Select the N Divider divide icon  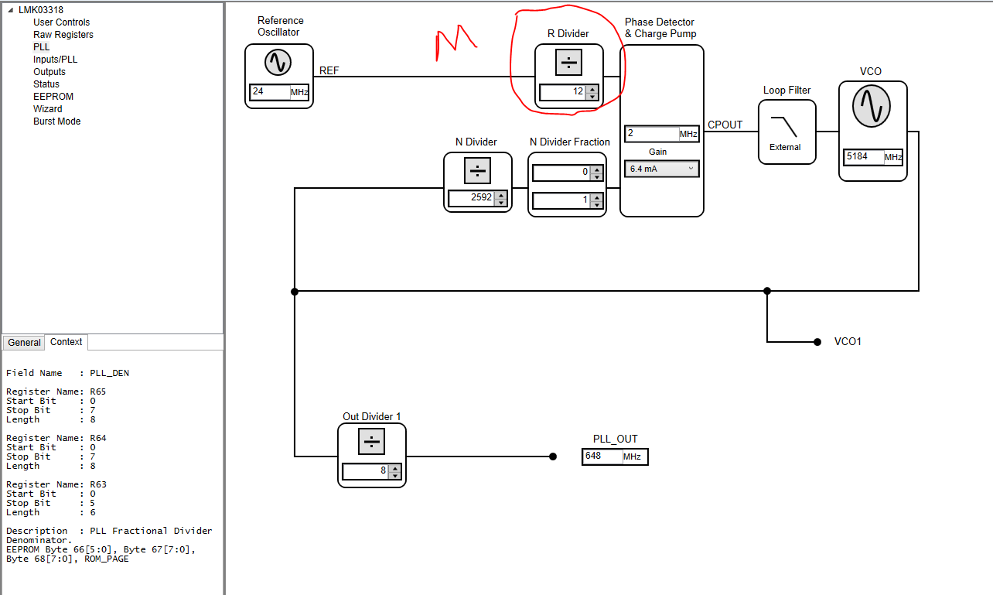(x=477, y=170)
